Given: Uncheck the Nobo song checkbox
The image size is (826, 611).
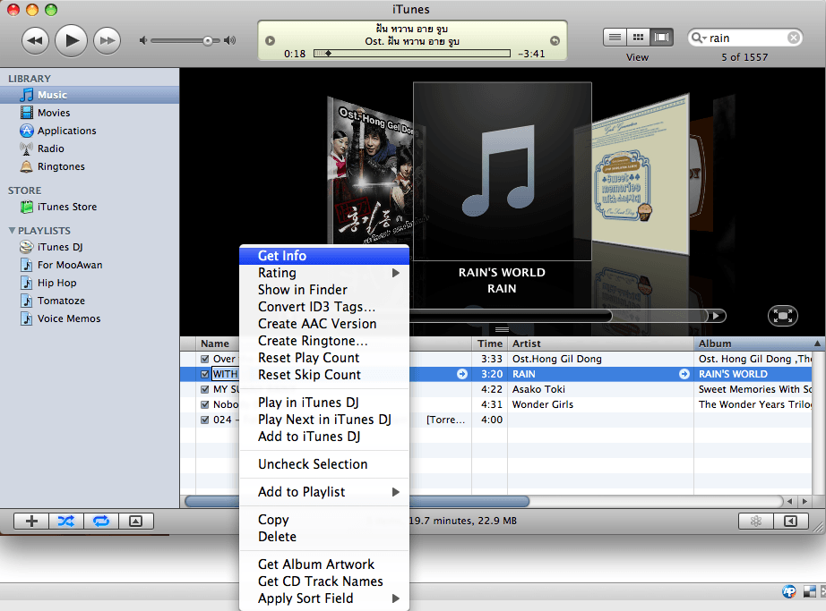Looking at the screenshot, I should (205, 404).
